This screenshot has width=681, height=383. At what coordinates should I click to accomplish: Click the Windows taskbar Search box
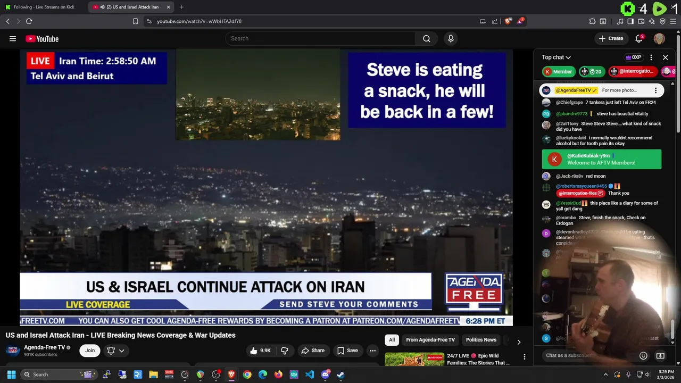(x=59, y=374)
